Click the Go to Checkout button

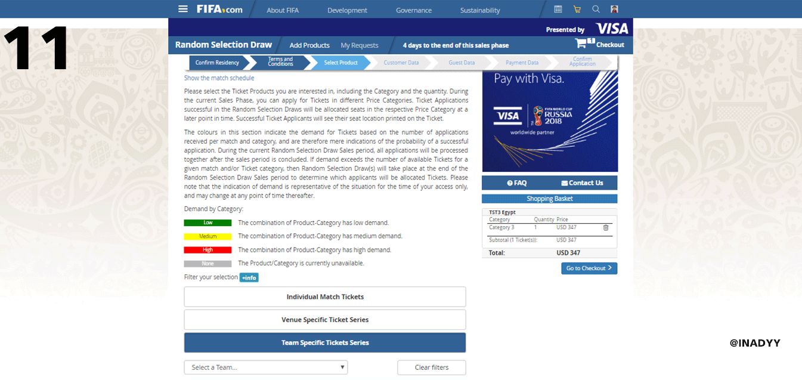(589, 268)
